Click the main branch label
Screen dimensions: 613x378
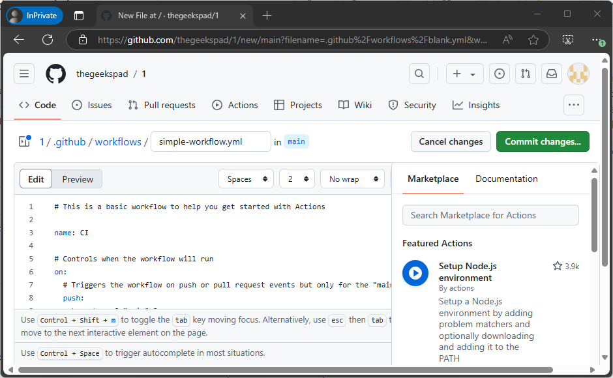point(296,141)
